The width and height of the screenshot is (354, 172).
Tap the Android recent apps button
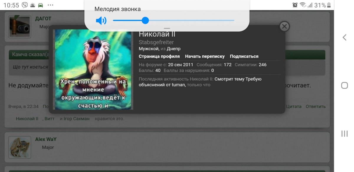344,134
